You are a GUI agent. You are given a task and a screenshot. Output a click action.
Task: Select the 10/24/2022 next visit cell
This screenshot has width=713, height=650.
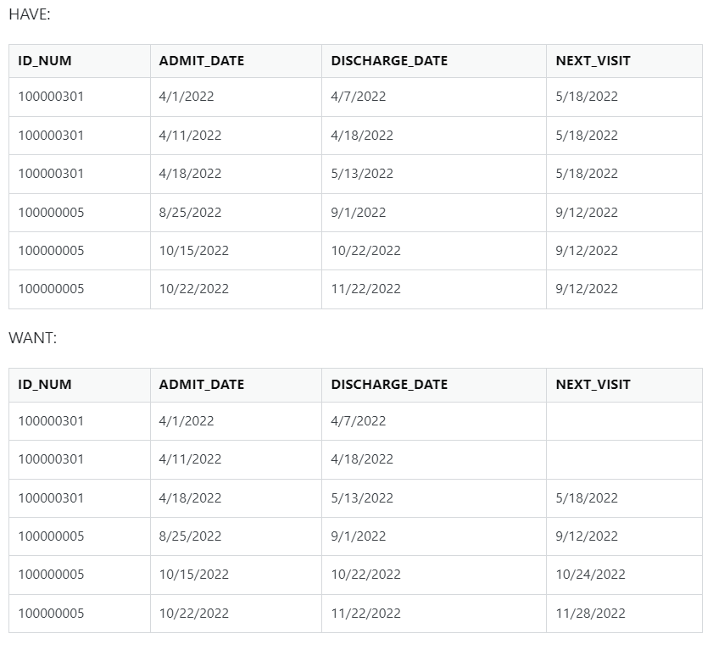click(590, 575)
